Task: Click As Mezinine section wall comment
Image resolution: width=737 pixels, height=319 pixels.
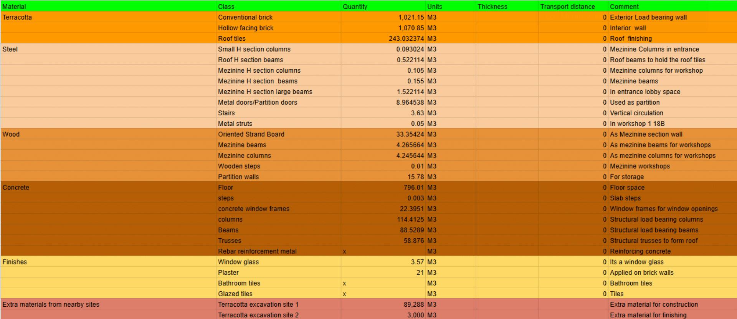Action: click(x=673, y=134)
